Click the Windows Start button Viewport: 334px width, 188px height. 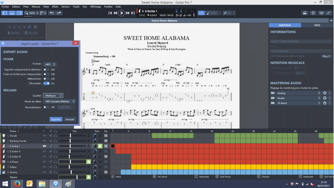click(5, 184)
